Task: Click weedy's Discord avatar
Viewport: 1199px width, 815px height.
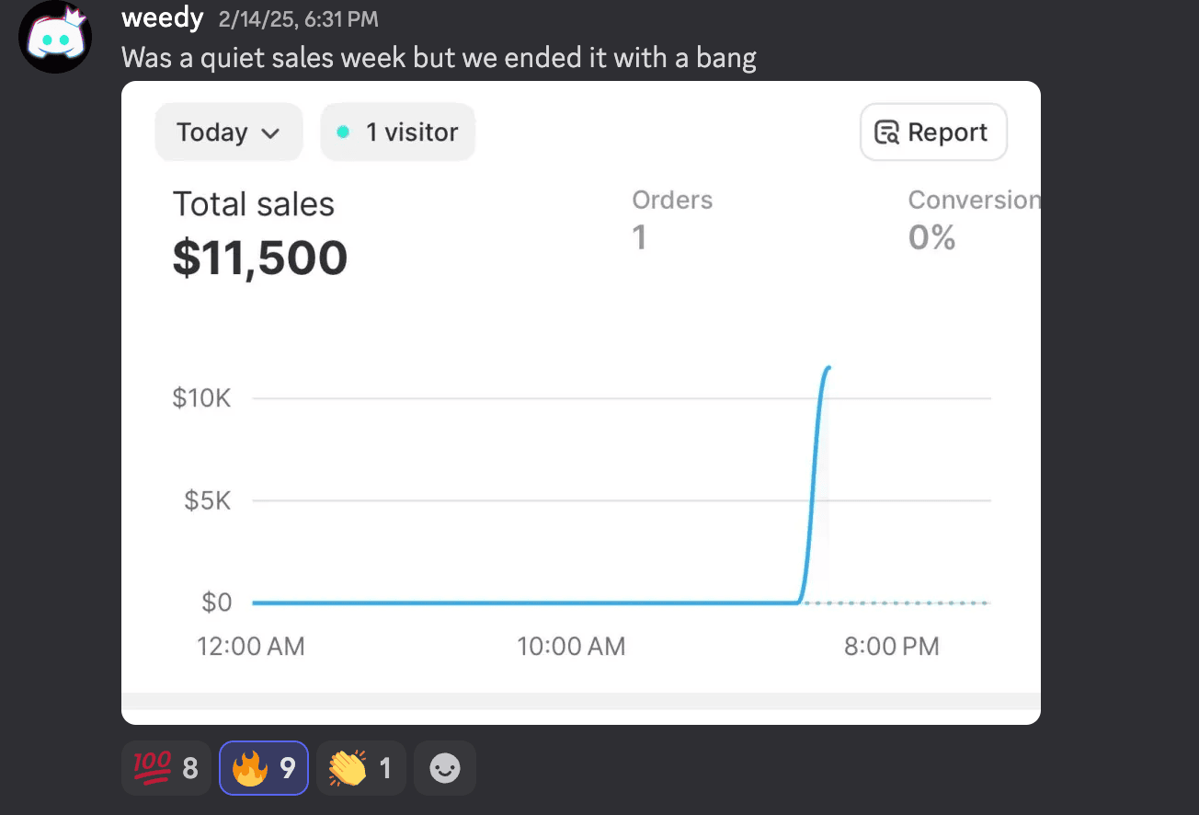Action: 55,37
